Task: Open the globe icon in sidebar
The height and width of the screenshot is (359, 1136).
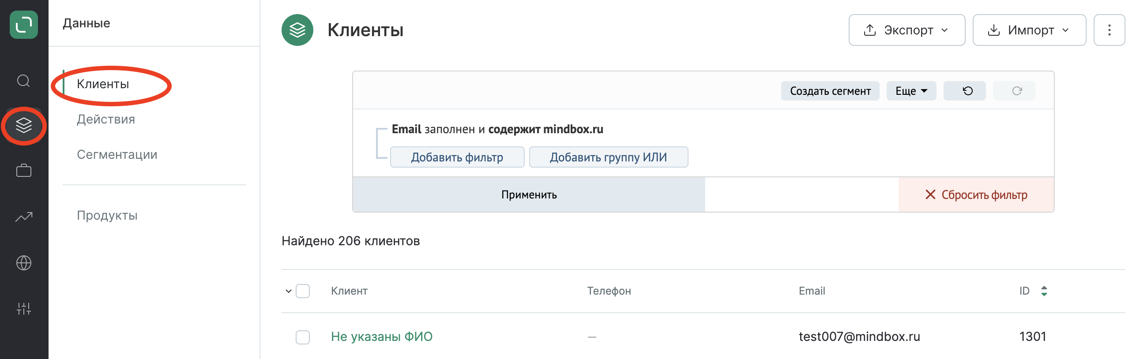Action: (x=24, y=263)
